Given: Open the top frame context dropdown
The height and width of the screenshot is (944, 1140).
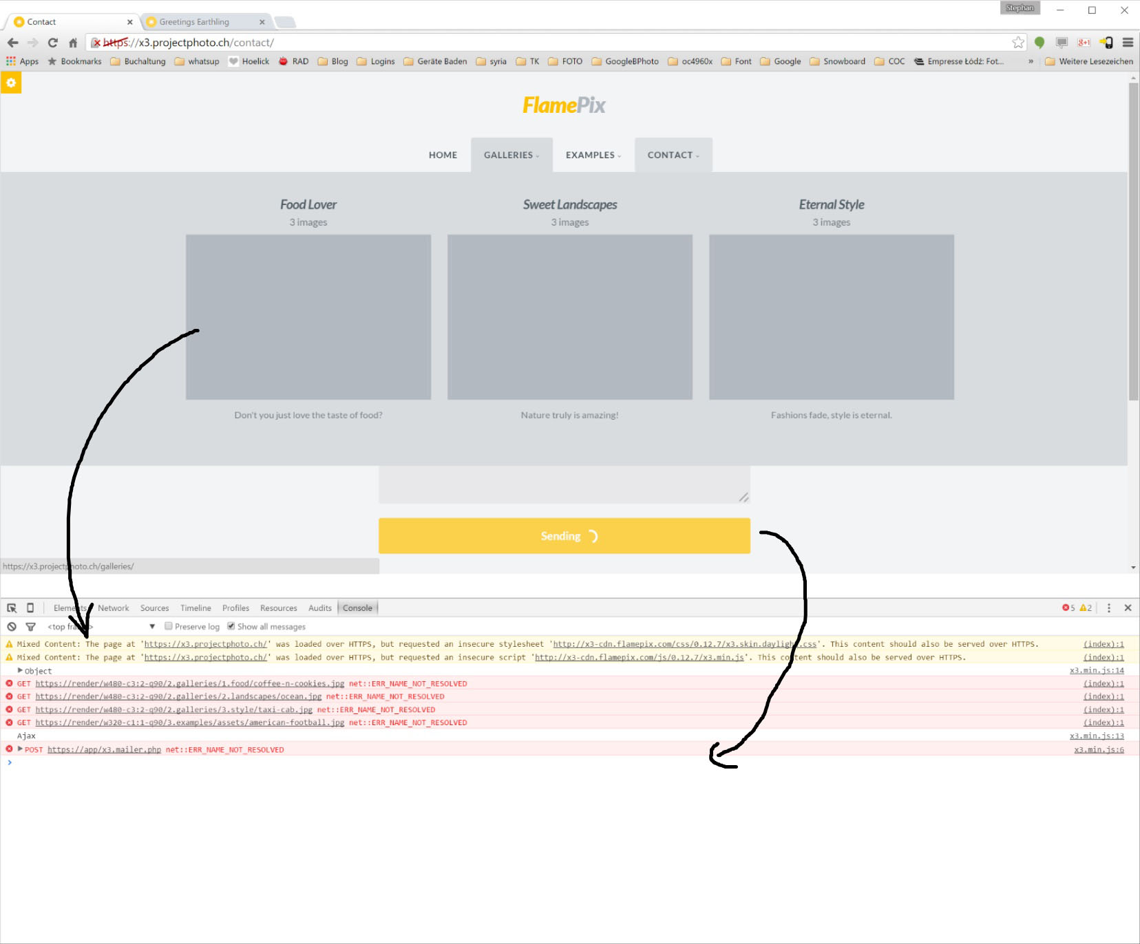Looking at the screenshot, I should [x=101, y=627].
